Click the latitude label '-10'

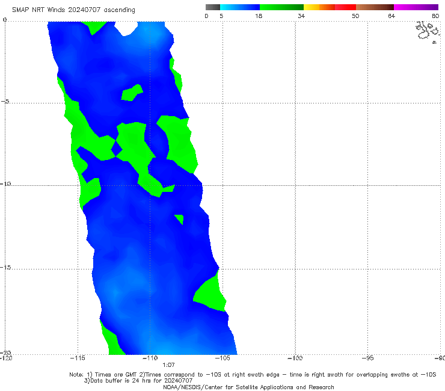click(5, 183)
